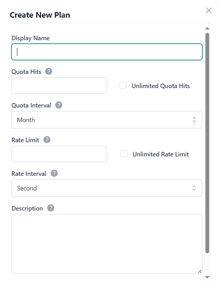Click the Display Name label

coord(30,38)
